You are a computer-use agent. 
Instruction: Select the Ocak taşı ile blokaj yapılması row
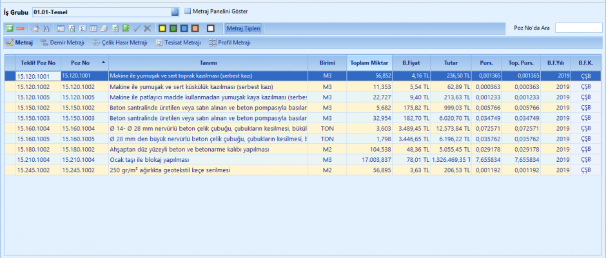pyautogui.click(x=206, y=160)
